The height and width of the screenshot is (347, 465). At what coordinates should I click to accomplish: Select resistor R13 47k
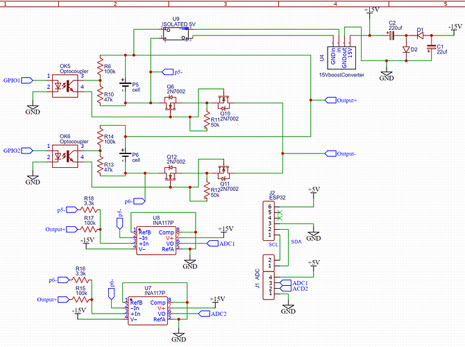(100, 163)
